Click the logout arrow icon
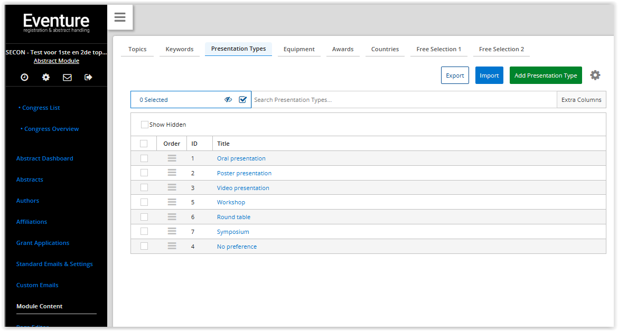This screenshot has height=331, width=618. click(x=88, y=77)
